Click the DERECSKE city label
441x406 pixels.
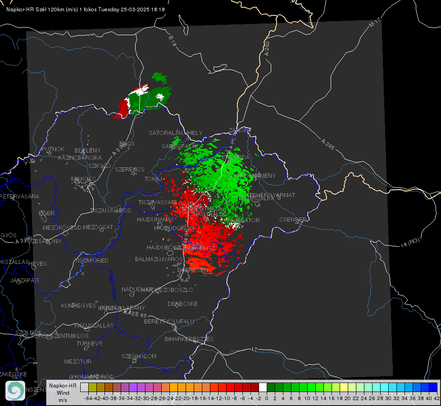coord(182,304)
